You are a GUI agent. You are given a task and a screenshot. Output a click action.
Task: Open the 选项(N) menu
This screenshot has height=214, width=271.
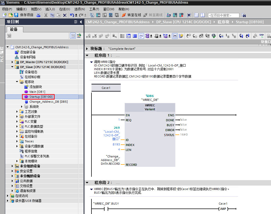(80, 9)
